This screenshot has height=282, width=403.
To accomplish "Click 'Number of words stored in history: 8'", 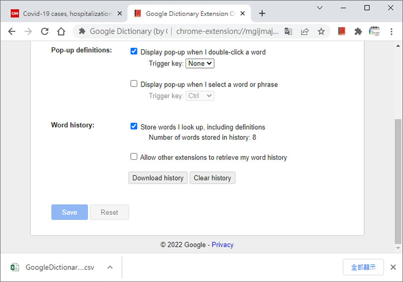I will pos(202,137).
